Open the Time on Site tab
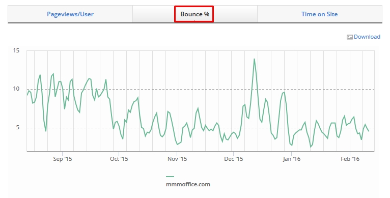Image resolution: width=390 pixels, height=198 pixels. point(320,14)
